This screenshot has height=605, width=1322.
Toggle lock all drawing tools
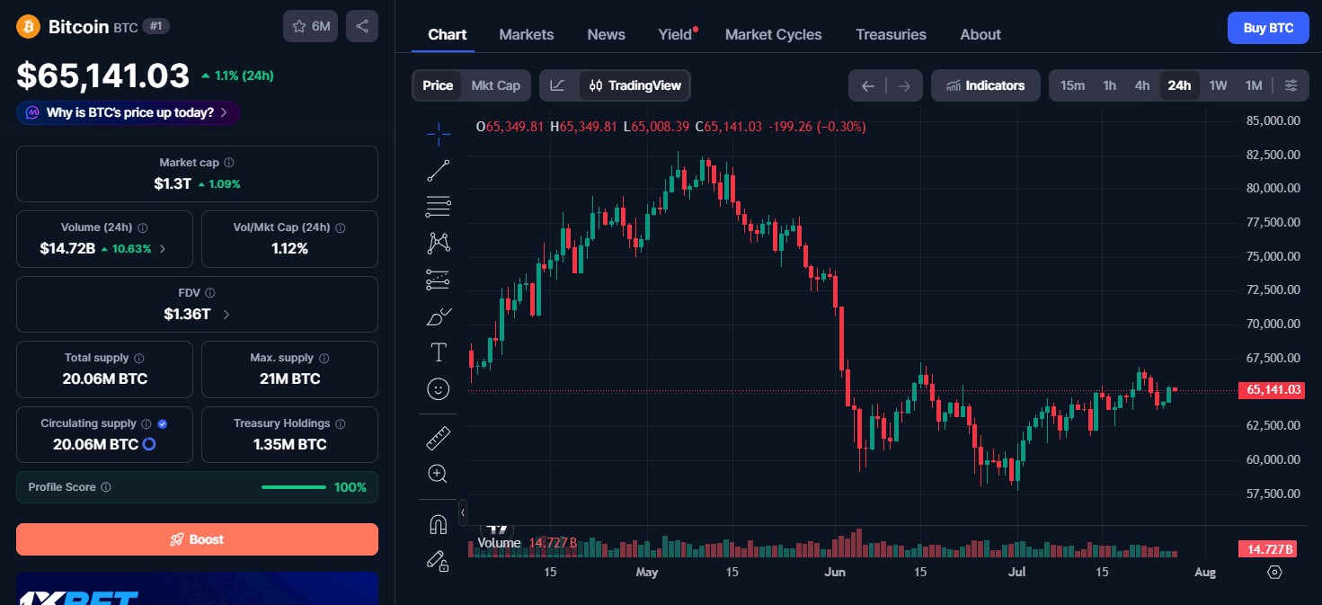click(439, 560)
